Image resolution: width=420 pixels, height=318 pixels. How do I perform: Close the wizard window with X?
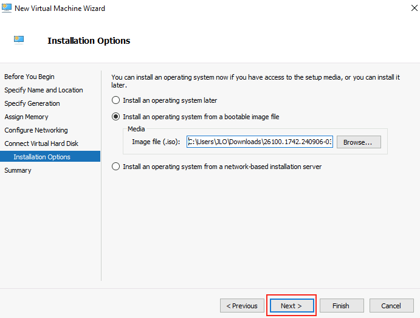coord(414,8)
